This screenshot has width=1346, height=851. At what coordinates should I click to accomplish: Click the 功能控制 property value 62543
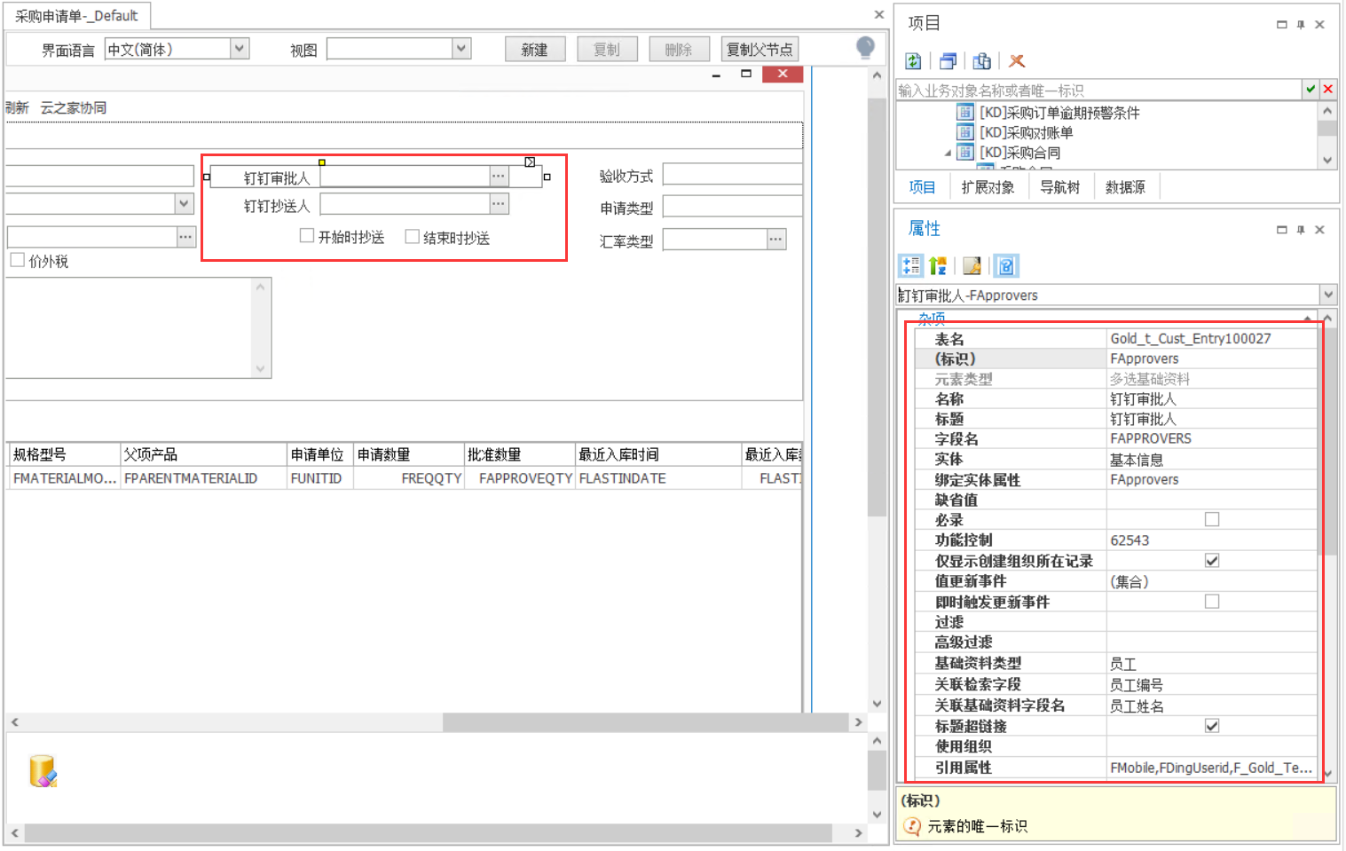point(1212,540)
